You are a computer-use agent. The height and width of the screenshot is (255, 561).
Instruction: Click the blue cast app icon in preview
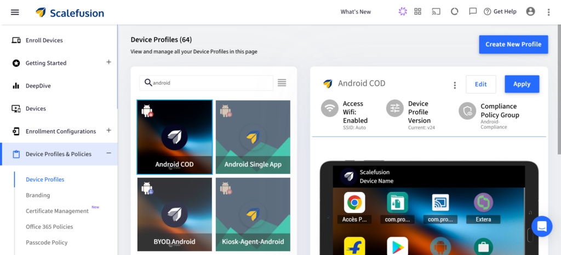[x=440, y=202]
